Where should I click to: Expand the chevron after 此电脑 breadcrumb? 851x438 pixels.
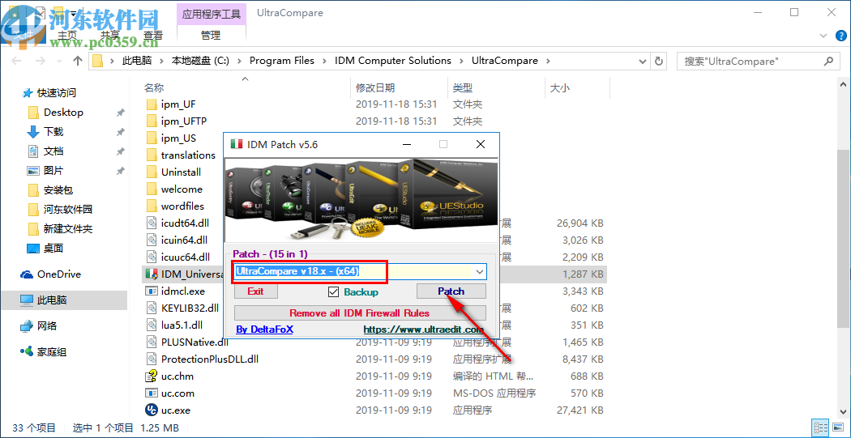click(x=160, y=61)
